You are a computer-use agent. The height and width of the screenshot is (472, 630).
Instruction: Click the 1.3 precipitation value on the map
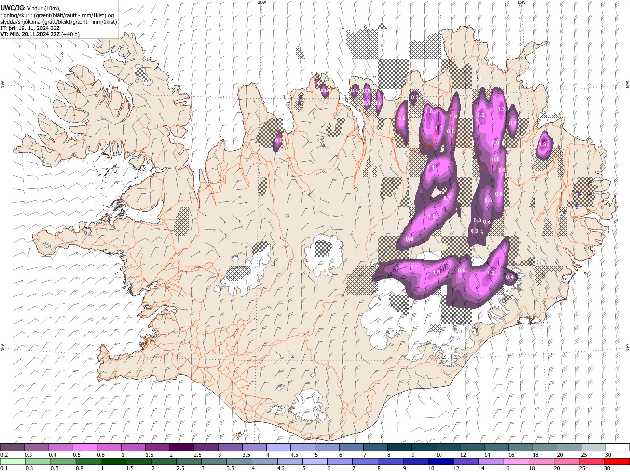pyautogui.click(x=501, y=109)
